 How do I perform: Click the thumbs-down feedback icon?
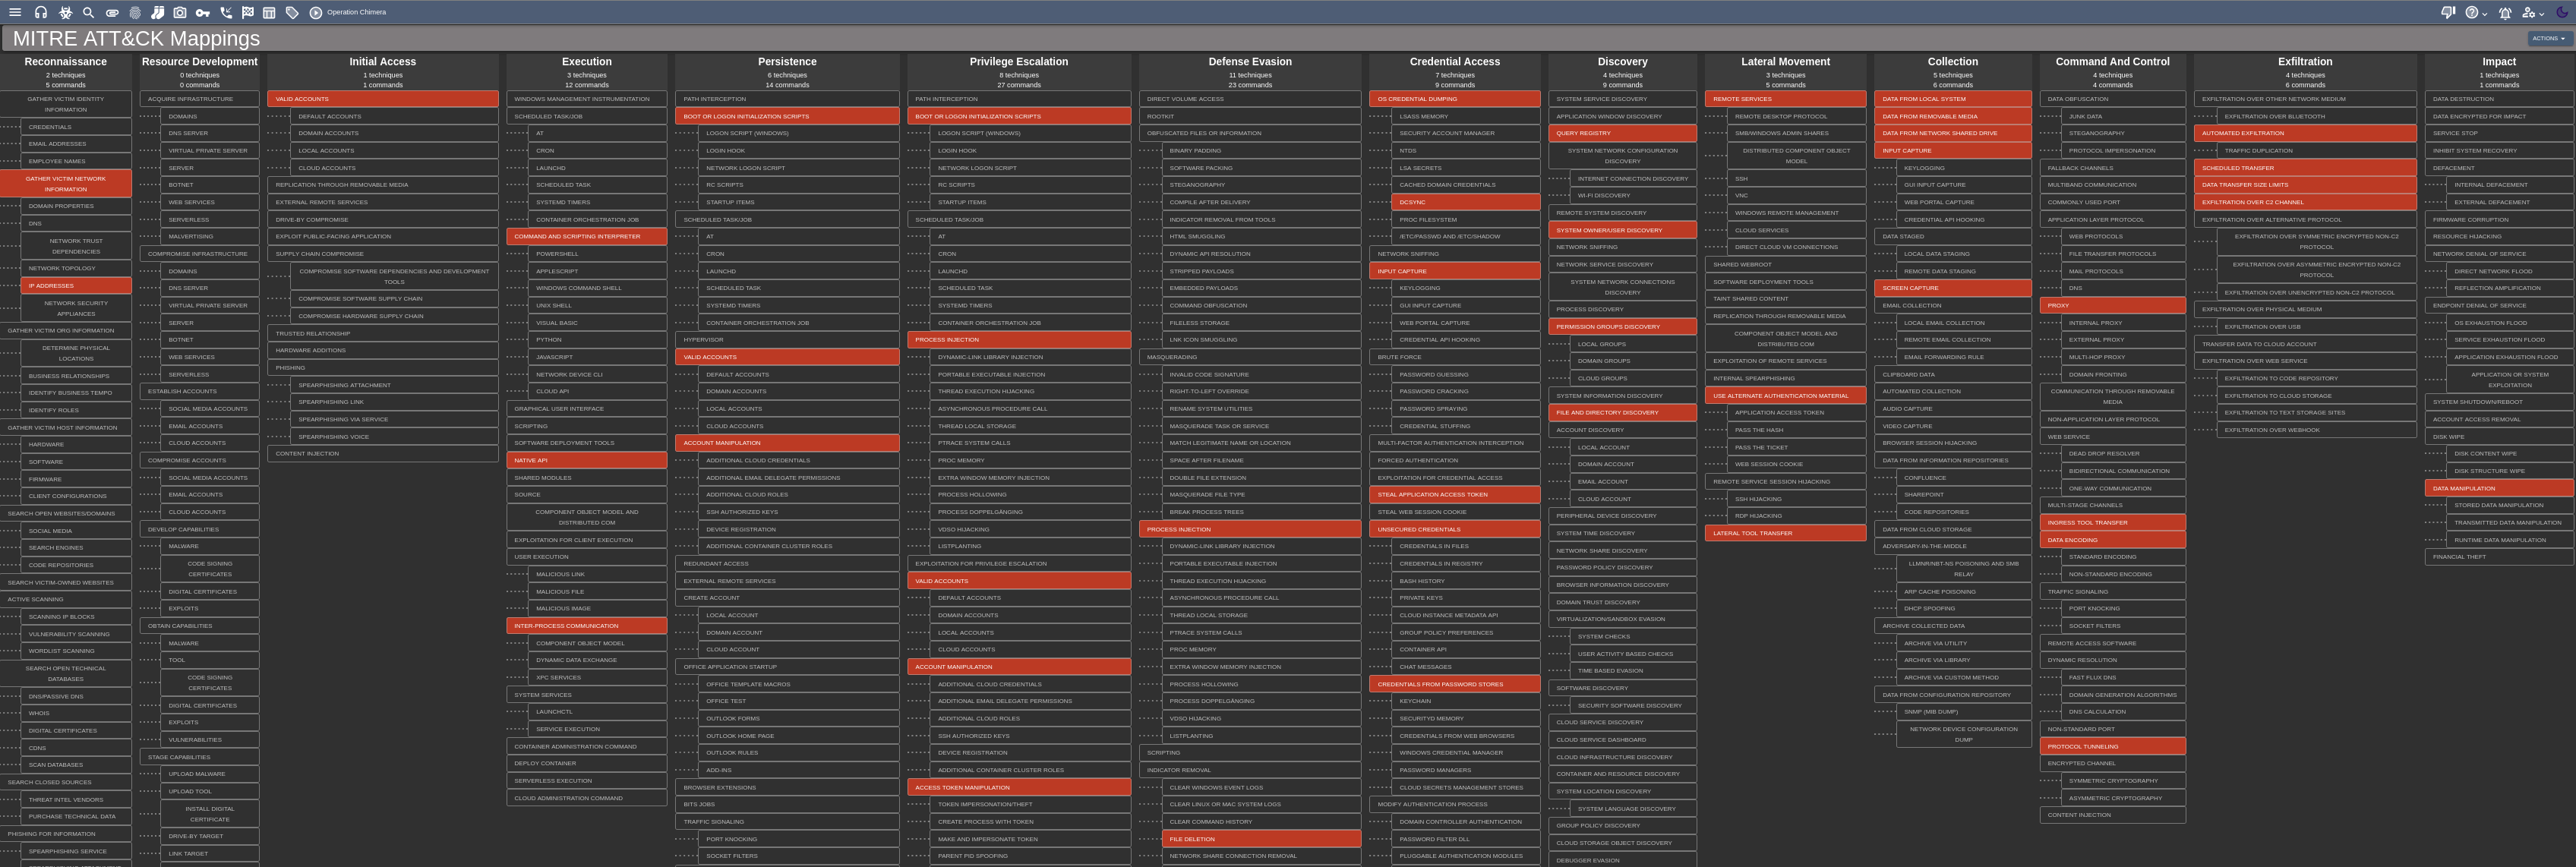[x=2447, y=12]
